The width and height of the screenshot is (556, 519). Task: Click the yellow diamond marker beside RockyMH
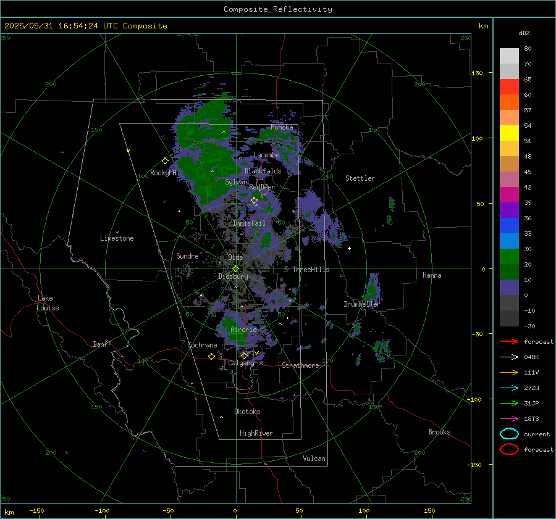tap(165, 161)
